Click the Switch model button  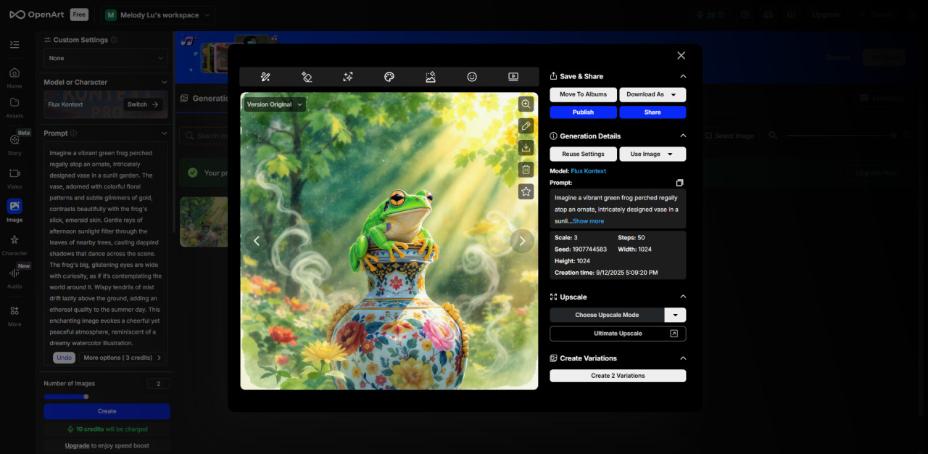[x=142, y=104]
